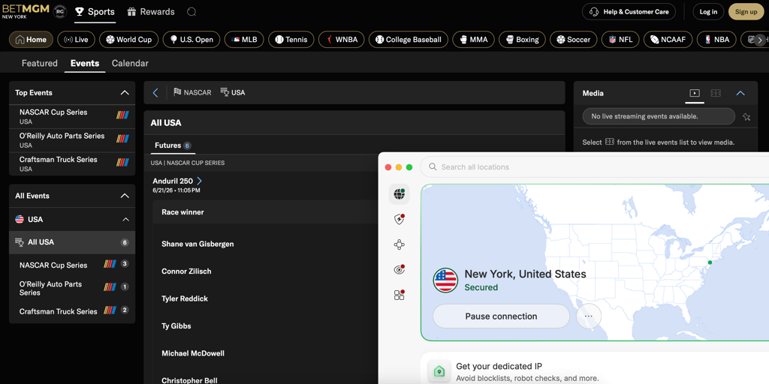The height and width of the screenshot is (384, 769).
Task: Click the Ty Gibbs row
Action: tap(265, 326)
